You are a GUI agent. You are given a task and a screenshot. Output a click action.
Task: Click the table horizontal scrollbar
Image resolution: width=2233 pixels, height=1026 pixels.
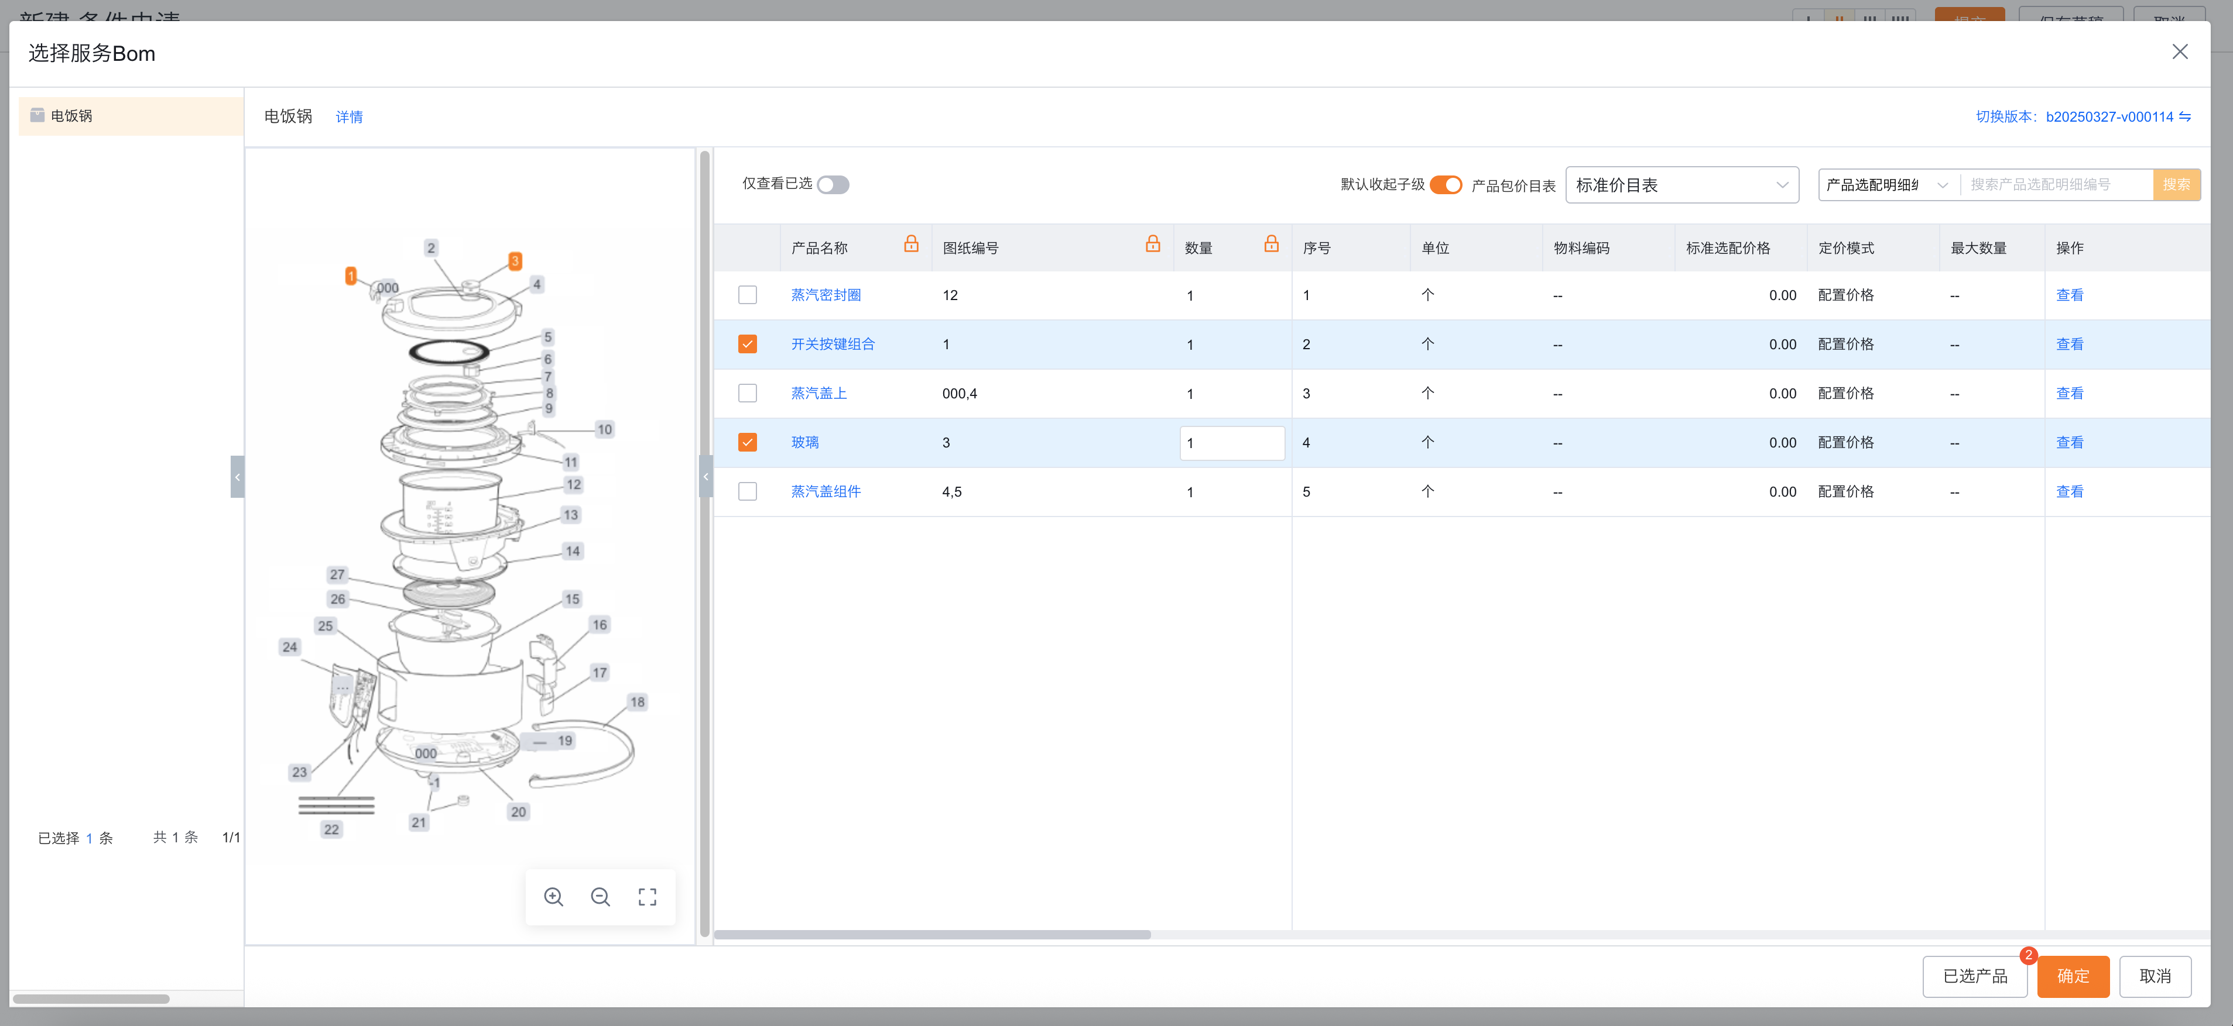(932, 935)
